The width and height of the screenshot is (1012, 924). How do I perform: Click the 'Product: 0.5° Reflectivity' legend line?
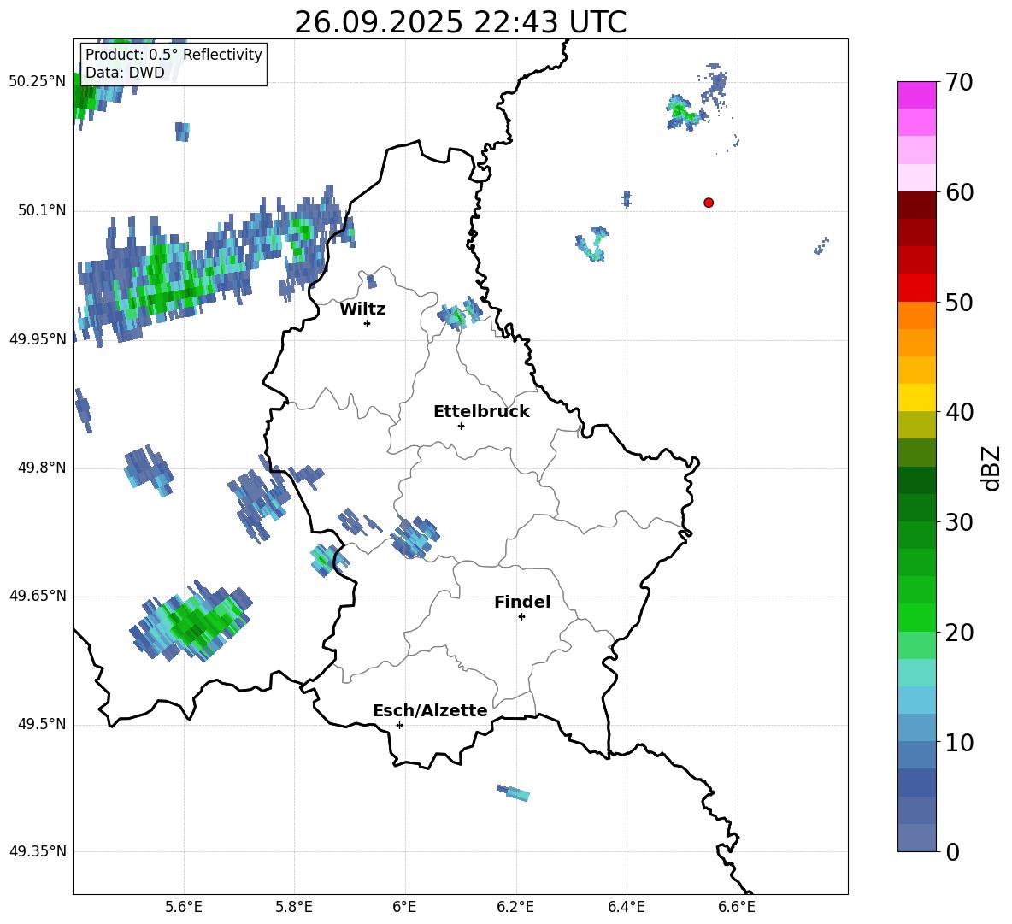tap(174, 54)
